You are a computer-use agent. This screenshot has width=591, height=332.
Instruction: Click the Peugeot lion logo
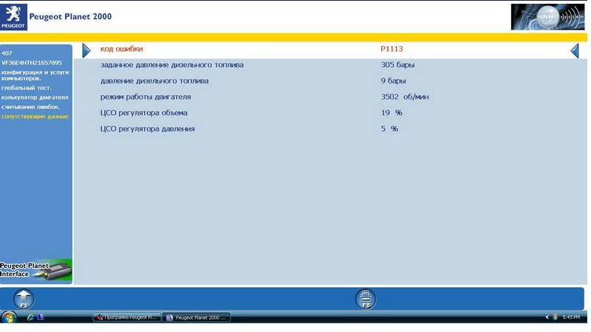(x=13, y=16)
